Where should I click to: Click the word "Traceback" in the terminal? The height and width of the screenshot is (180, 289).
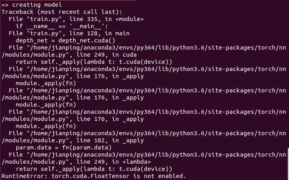(17, 12)
